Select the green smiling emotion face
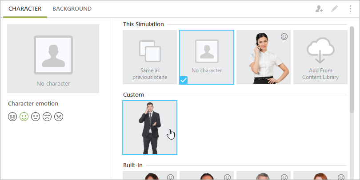Image resolution: width=360 pixels, height=180 pixels. pyautogui.click(x=24, y=117)
